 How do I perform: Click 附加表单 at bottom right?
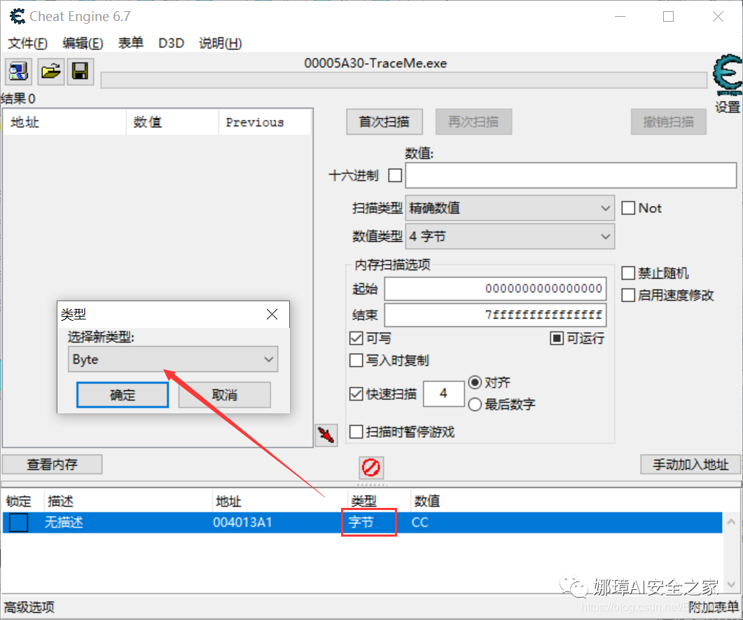tap(713, 607)
